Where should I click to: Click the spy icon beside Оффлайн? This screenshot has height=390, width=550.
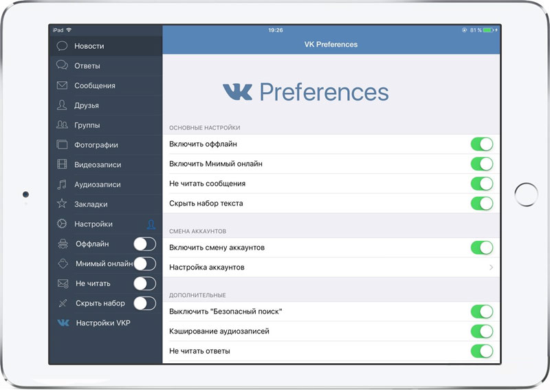[x=63, y=243]
